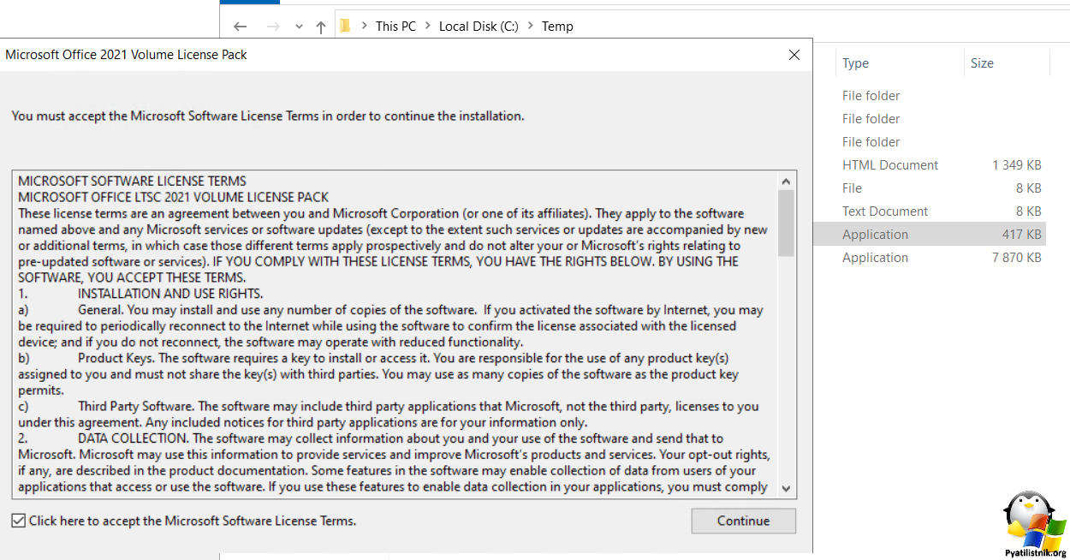Close the Volume License Pack dialog
The width and height of the screenshot is (1070, 560).
point(794,55)
